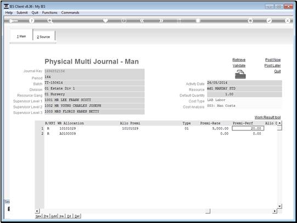Screen dimensions: 297x223
Task: Click the magnifying glass search icon
Action: 50,21
